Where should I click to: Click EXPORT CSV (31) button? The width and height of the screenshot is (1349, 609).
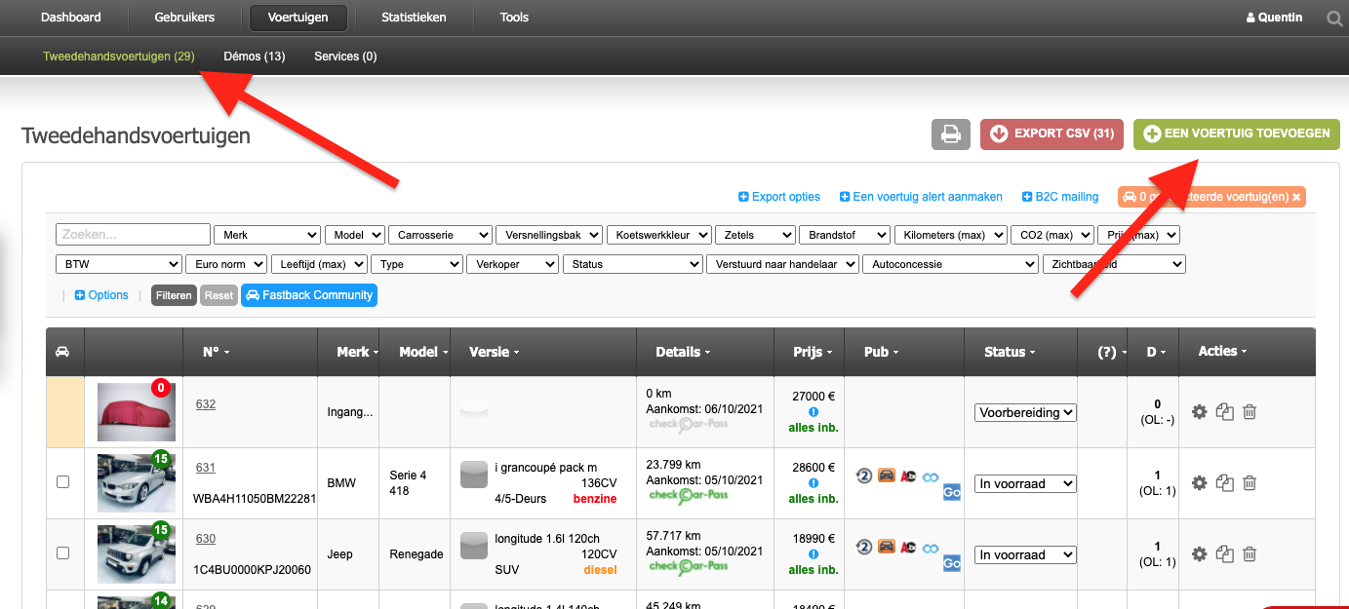1052,133
